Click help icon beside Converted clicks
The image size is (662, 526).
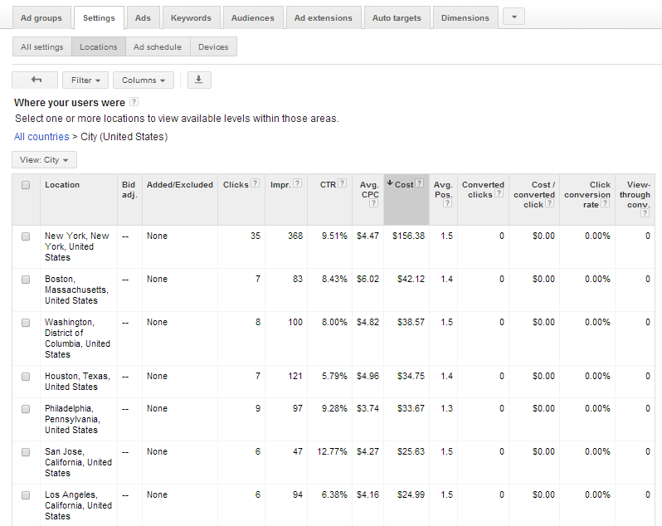(499, 193)
